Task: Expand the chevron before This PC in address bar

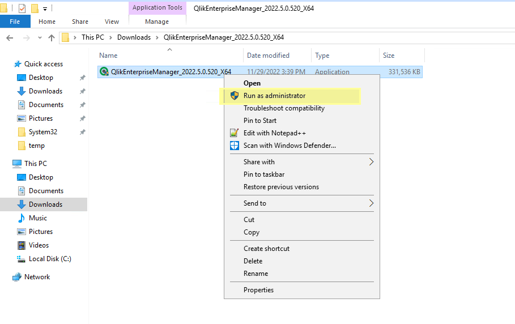Action: click(x=75, y=37)
